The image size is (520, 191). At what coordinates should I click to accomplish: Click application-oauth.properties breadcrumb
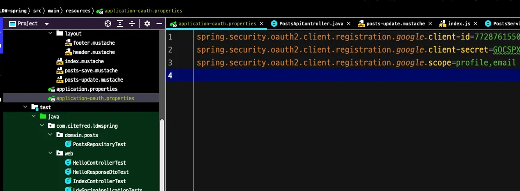143,11
